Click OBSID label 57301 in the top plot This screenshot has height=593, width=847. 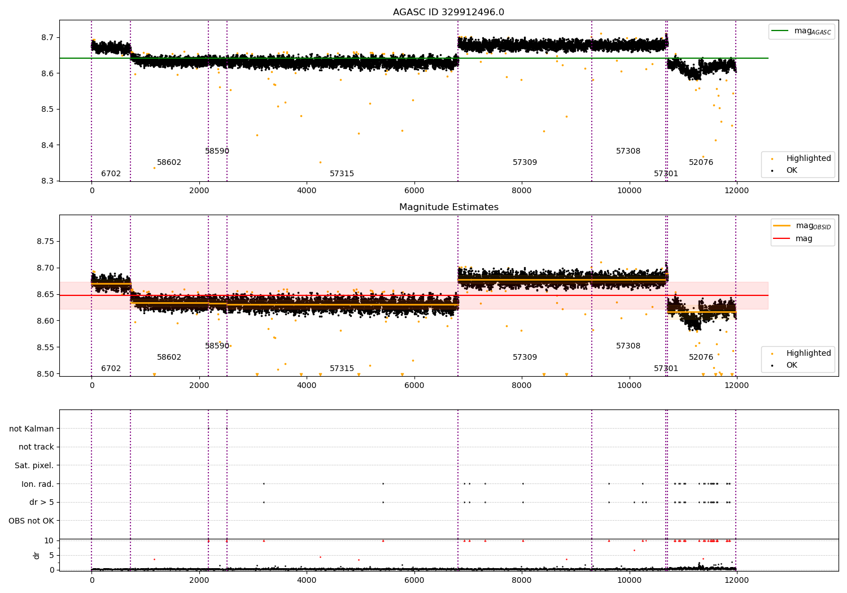coord(666,174)
